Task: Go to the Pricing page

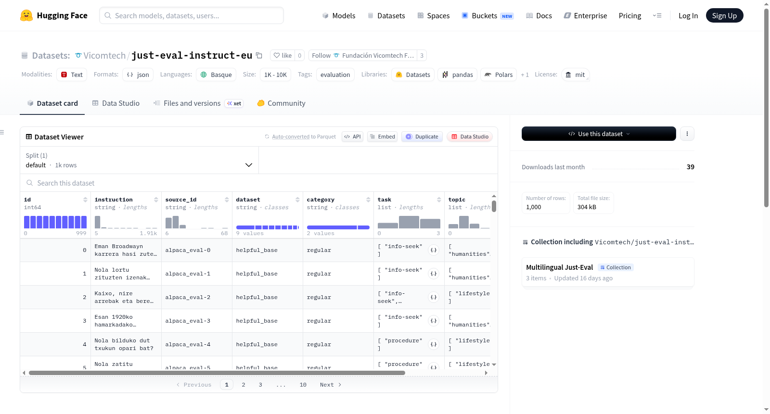Action: [x=630, y=15]
